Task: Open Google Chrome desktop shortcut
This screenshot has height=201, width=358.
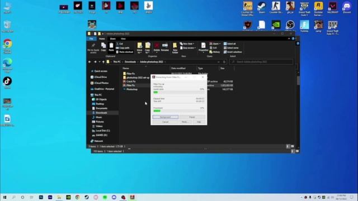Action: (x=7, y=46)
